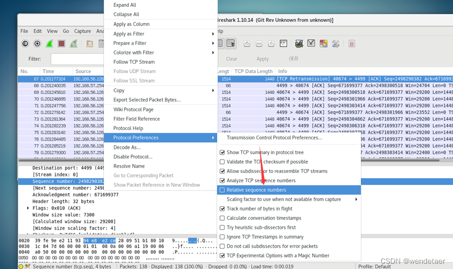Open the Go menu
The width and height of the screenshot is (453, 269).
point(66,31)
